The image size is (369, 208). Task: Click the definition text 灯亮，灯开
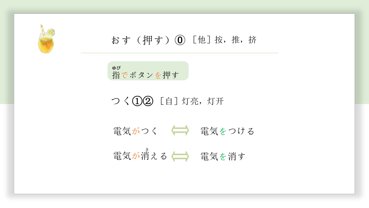point(203,101)
